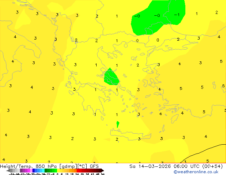This screenshot has width=226, height=175.
Task: Click the "[gdmp]" unit label
Action: (68, 166)
